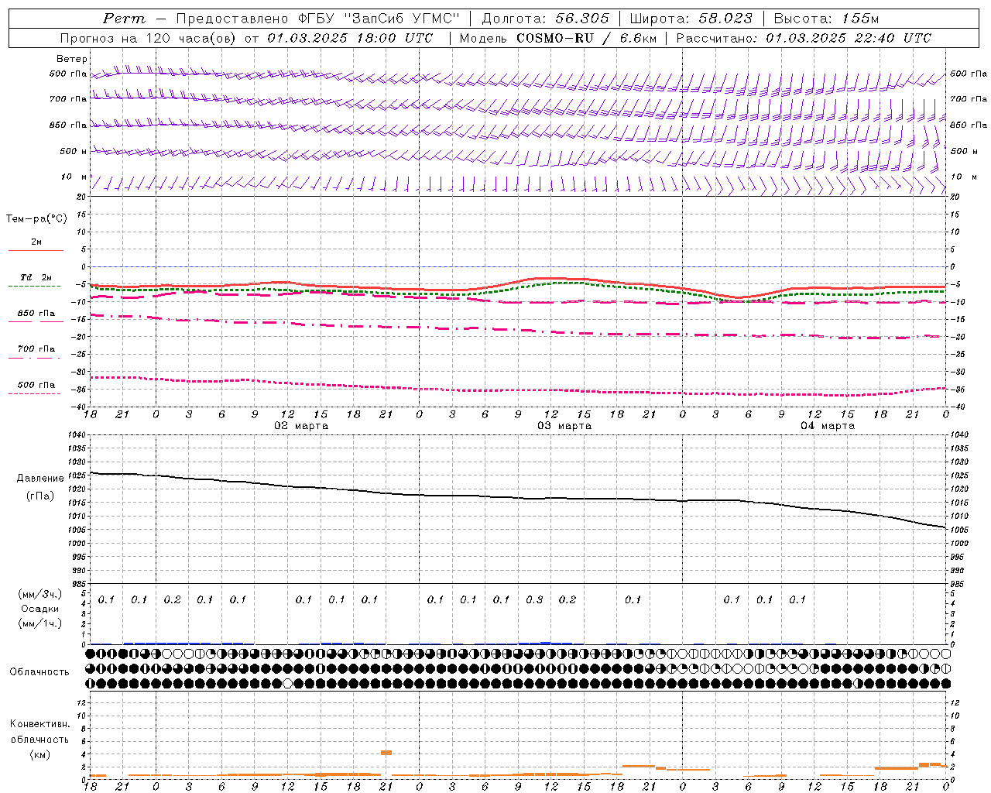Click the "(мм/1ч.)" precipitation unit label

coord(39,623)
